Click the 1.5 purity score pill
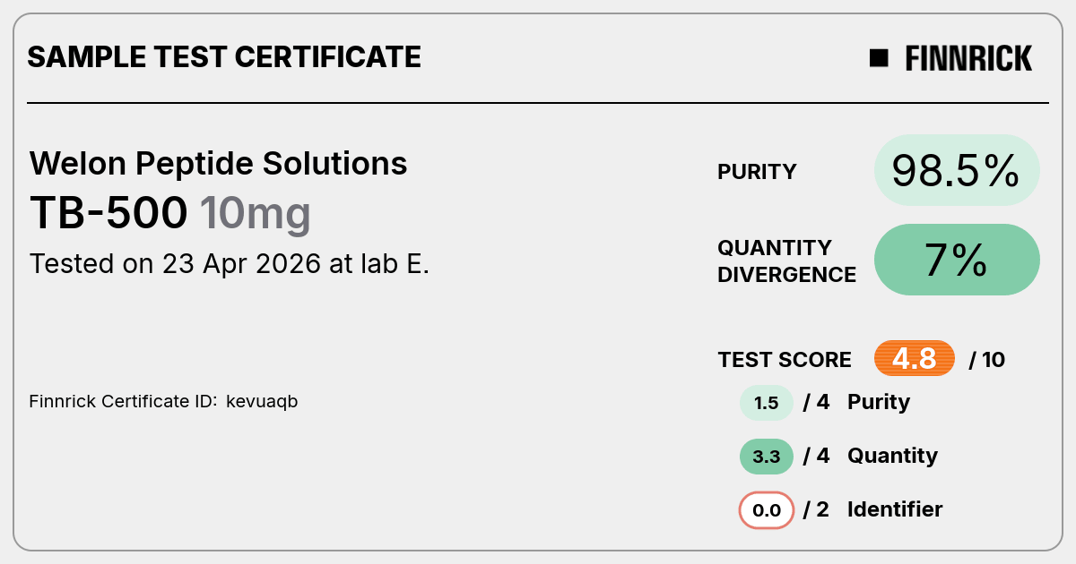Screen dimensions: 1076x564 click(x=767, y=403)
